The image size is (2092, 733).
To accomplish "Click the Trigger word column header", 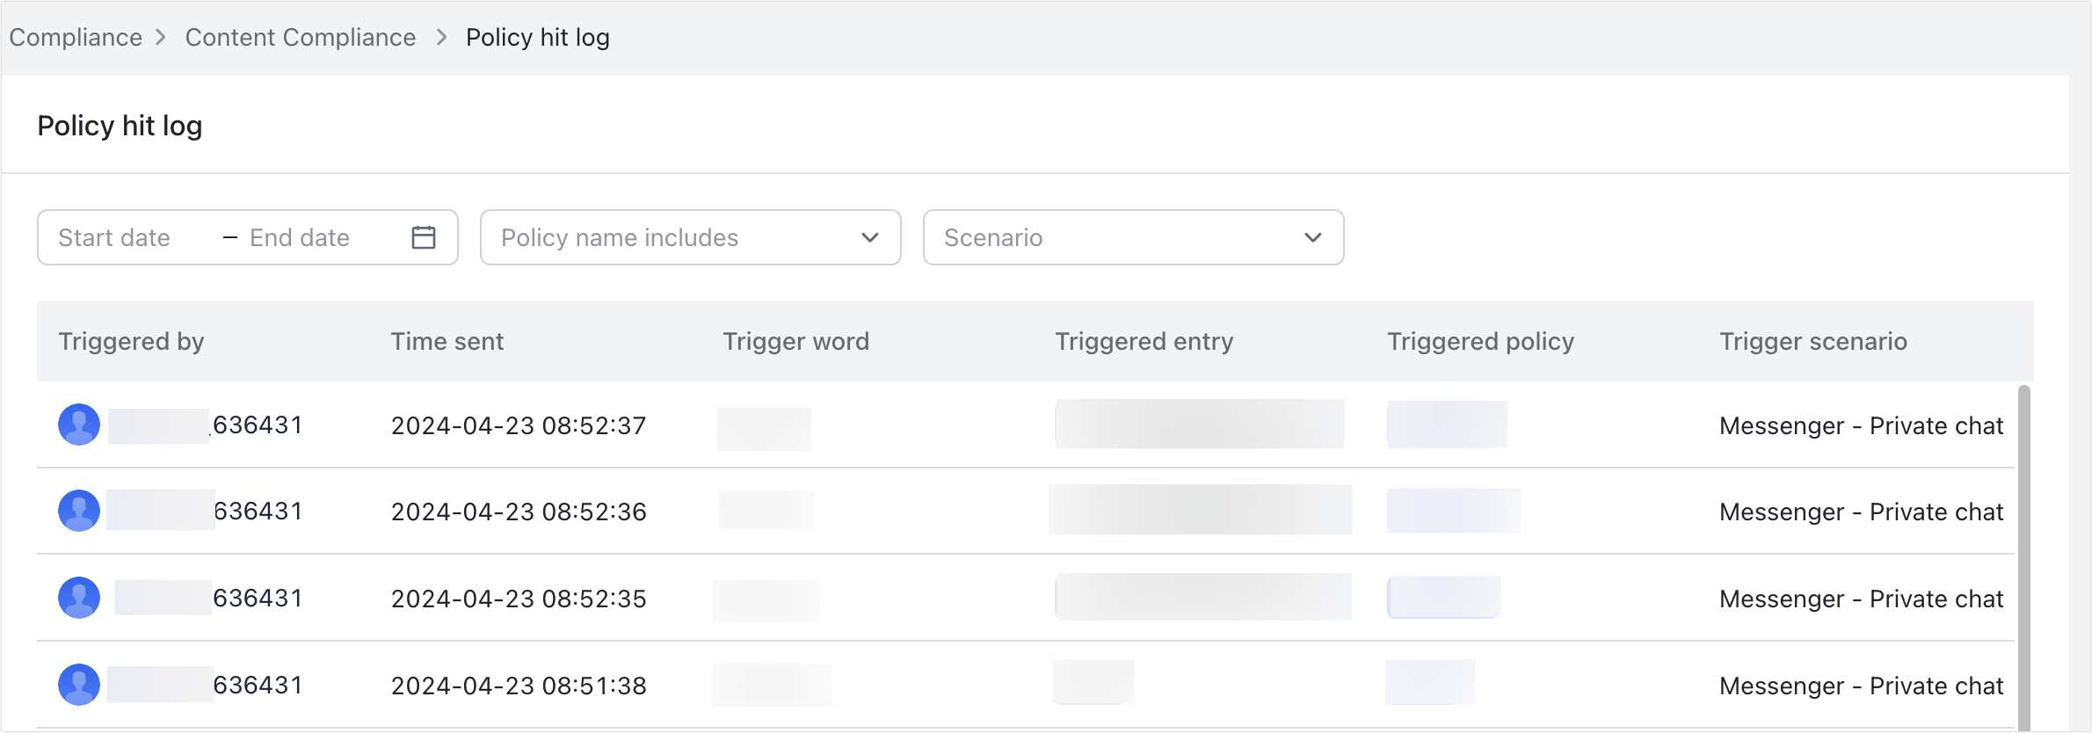I will click(x=796, y=341).
